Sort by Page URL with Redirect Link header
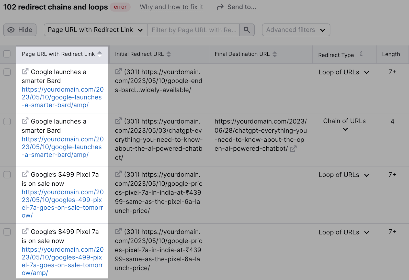 (59, 54)
